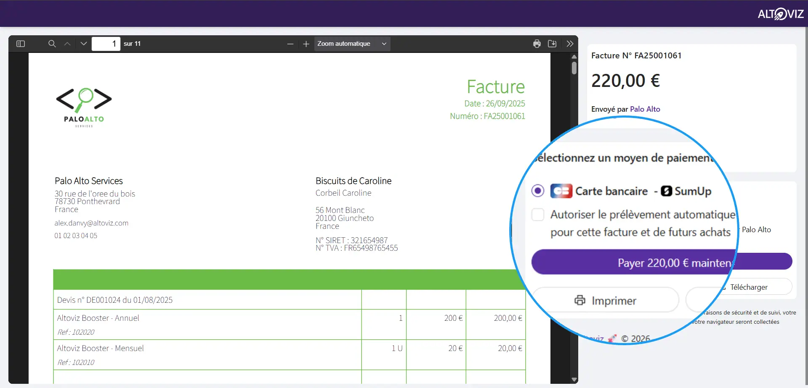Click the phone number 01 02 03 04 05
This screenshot has width=808, height=388.
point(76,236)
